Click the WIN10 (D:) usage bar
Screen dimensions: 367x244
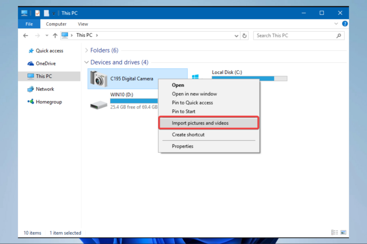coord(134,101)
